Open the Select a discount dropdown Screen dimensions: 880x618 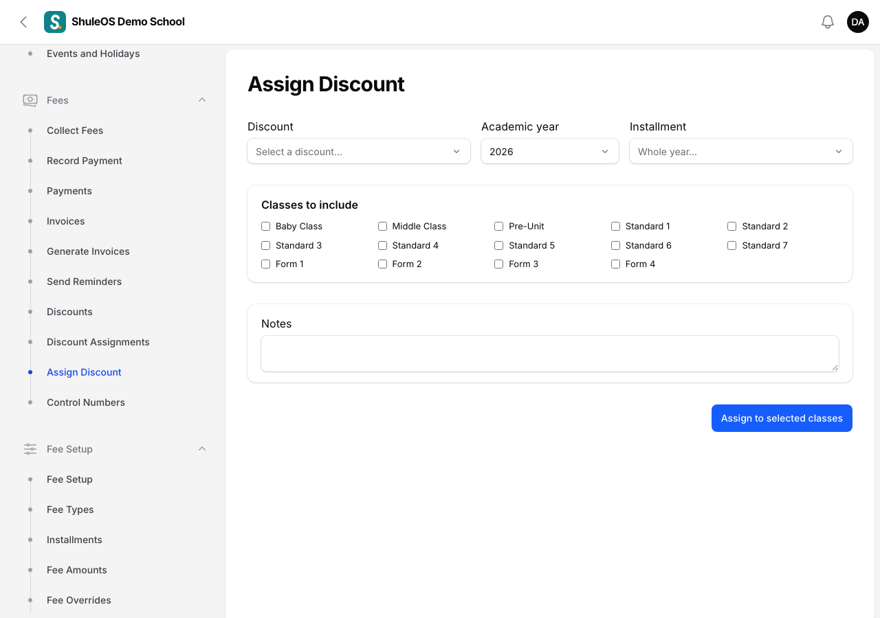(359, 151)
